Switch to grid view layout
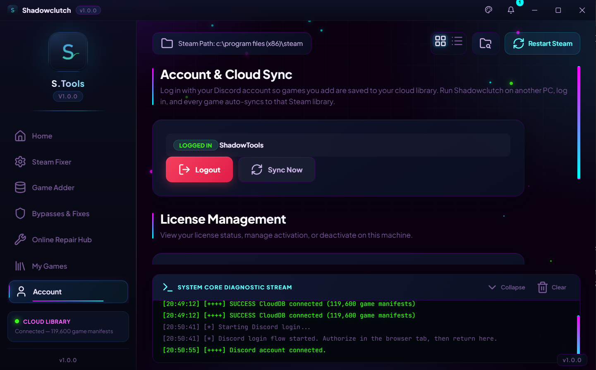This screenshot has width=596, height=370. (440, 41)
